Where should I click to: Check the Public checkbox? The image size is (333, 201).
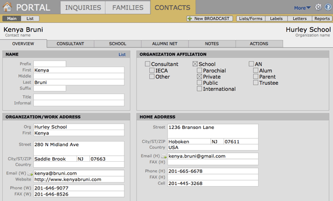[x=199, y=83]
